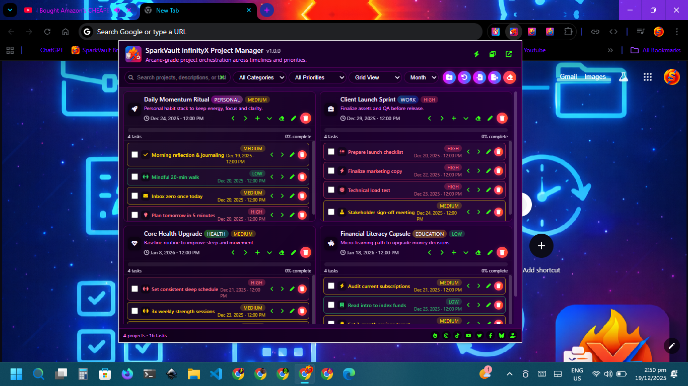Click the Add shortcut button
Screen dimensions: 688x386
point(541,246)
